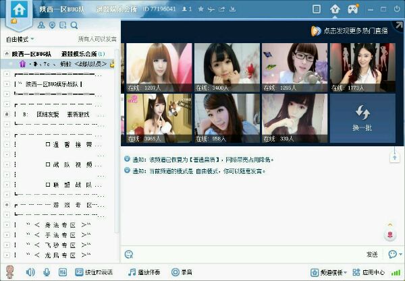Collapse the live panel with up arrow button
Screen dimensions: 405x281
(x=395, y=157)
